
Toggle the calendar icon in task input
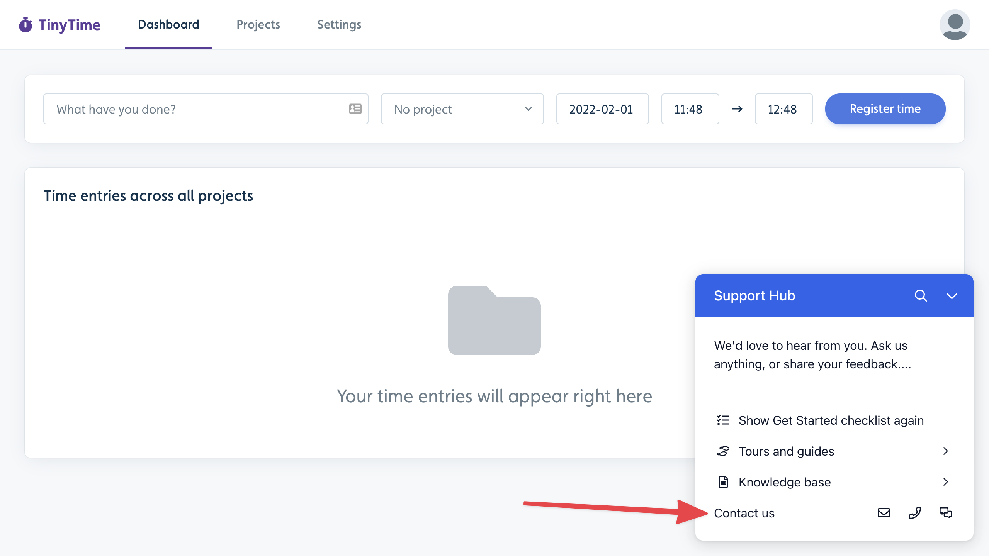pos(355,108)
